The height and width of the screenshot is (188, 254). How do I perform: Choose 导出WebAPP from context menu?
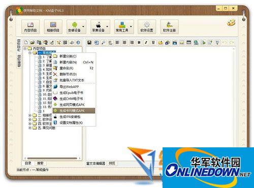point(74,86)
